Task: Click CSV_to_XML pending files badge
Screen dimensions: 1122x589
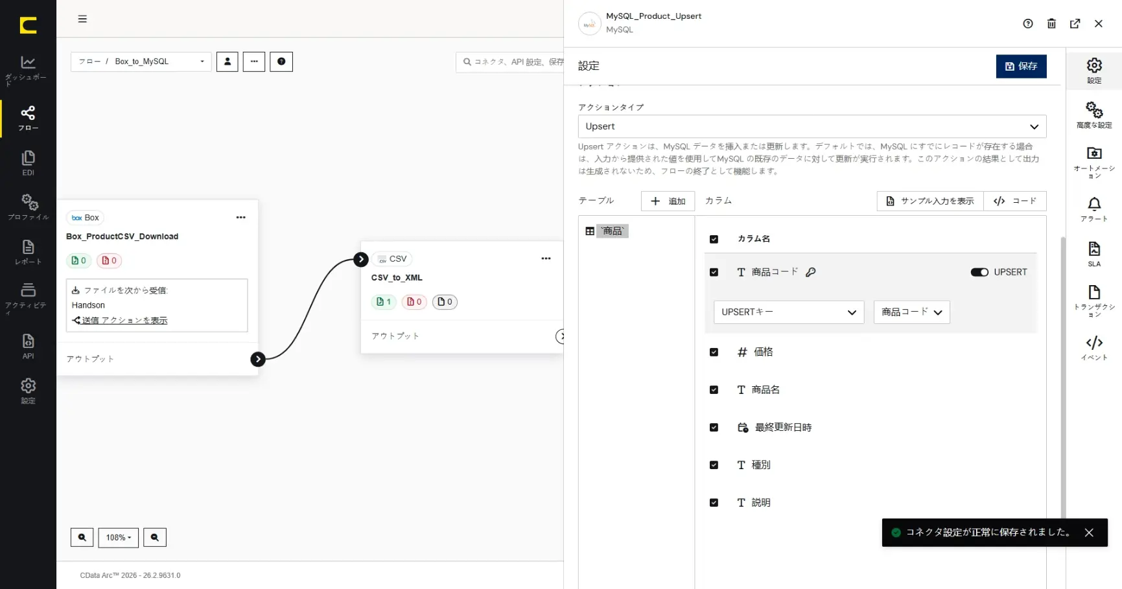Action: [445, 302]
